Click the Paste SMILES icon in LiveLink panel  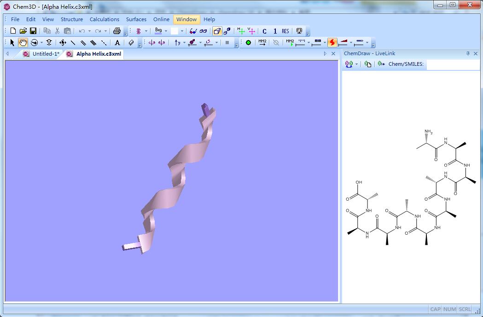381,63
